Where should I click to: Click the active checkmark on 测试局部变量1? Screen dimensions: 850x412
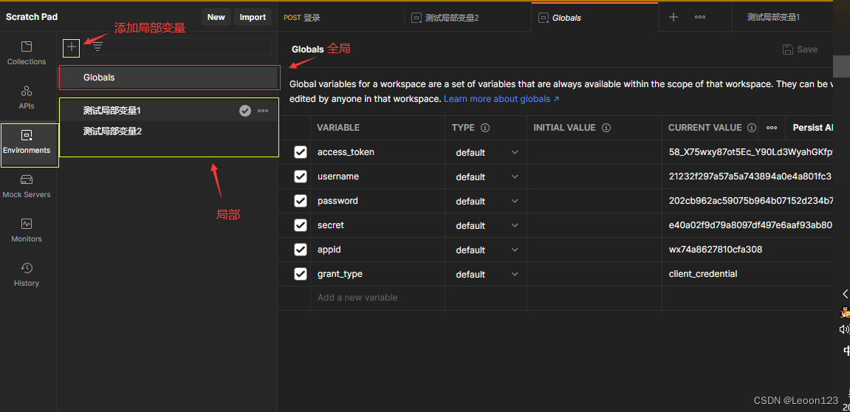(245, 111)
